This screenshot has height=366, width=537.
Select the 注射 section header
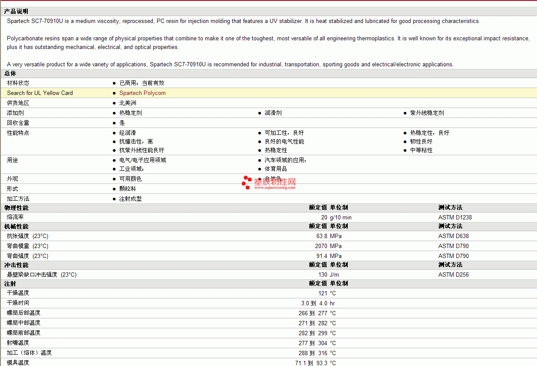[10, 284]
